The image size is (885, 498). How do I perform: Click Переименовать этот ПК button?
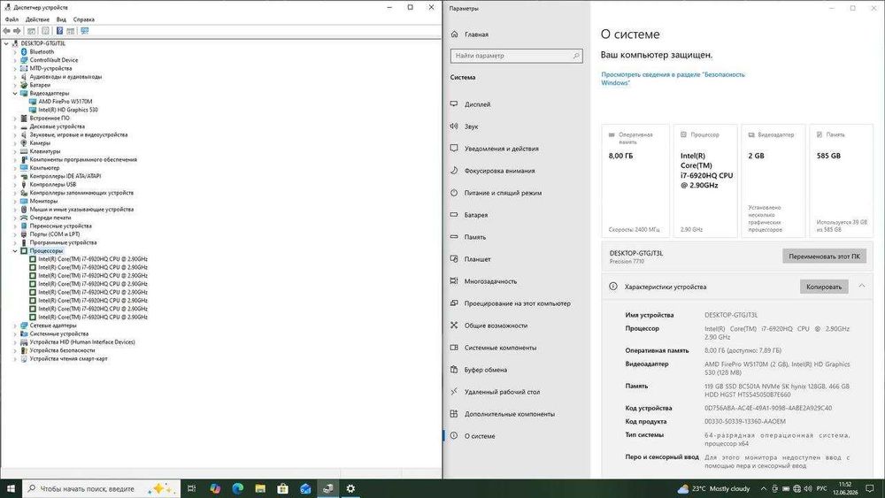(x=824, y=256)
